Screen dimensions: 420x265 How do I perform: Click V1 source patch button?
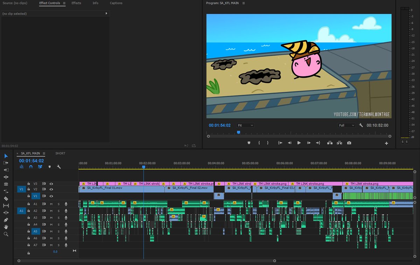[x=21, y=189]
